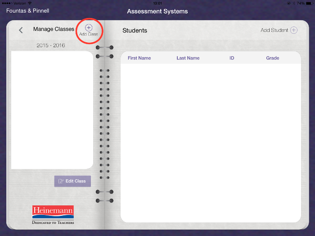The height and width of the screenshot is (236, 315).
Task: Tap the Students heading
Action: (x=135, y=31)
